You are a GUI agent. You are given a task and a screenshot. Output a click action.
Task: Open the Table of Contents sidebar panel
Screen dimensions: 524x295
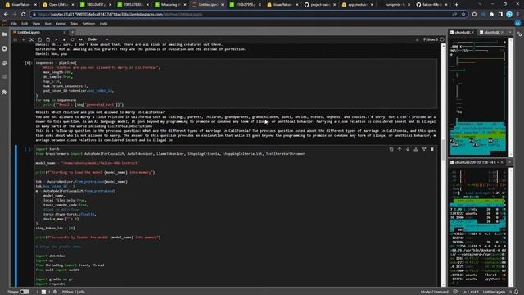pyautogui.click(x=4, y=77)
